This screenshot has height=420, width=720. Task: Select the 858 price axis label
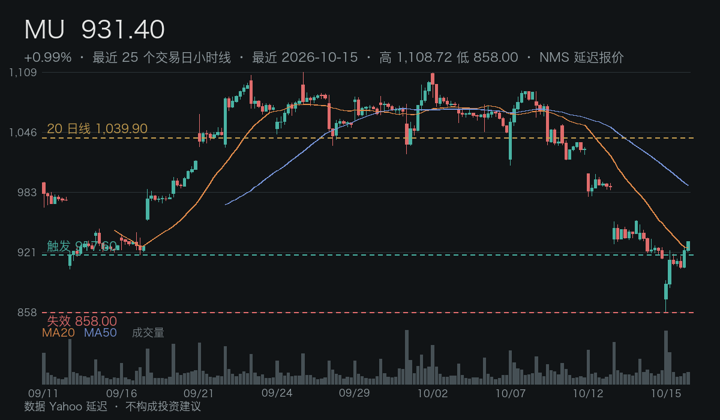[28, 313]
